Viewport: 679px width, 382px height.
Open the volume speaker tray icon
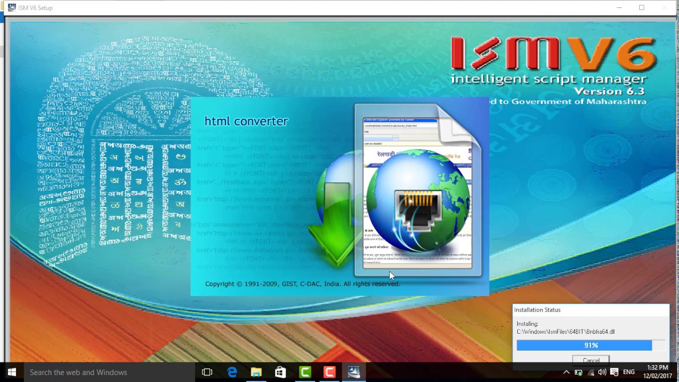602,372
